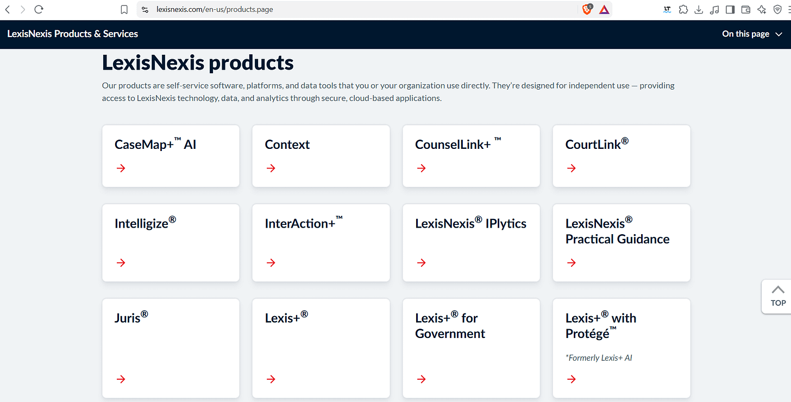Image resolution: width=791 pixels, height=402 pixels.
Task: Click red arrow on Context card
Action: click(x=271, y=168)
